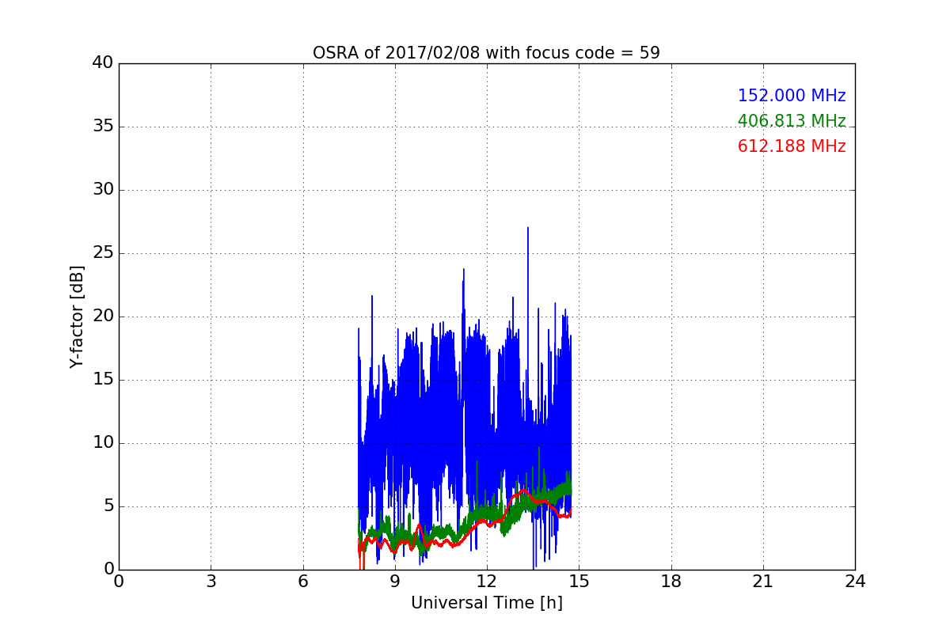Click the y-axis tick label 15

[x=103, y=380]
